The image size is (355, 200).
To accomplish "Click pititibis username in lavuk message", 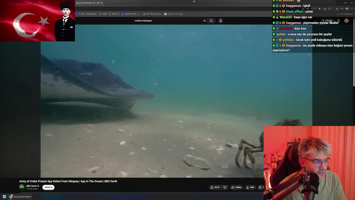I will tap(288, 40).
